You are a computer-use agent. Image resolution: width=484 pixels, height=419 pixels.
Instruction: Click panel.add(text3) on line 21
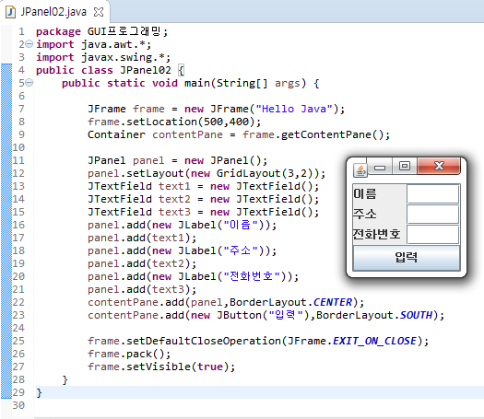tap(138, 289)
